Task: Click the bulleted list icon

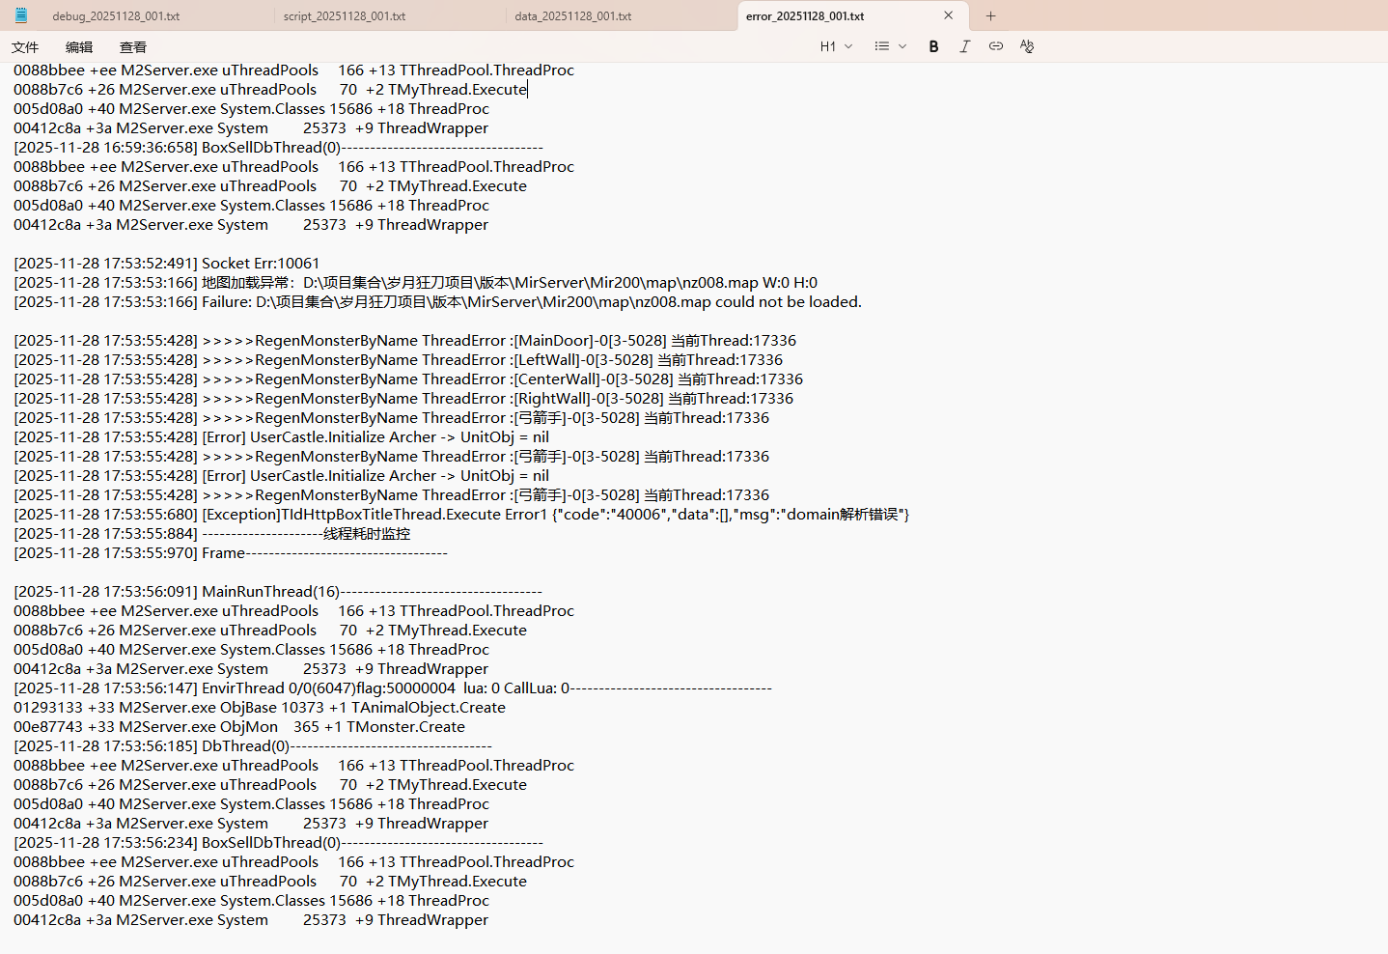Action: click(x=881, y=46)
